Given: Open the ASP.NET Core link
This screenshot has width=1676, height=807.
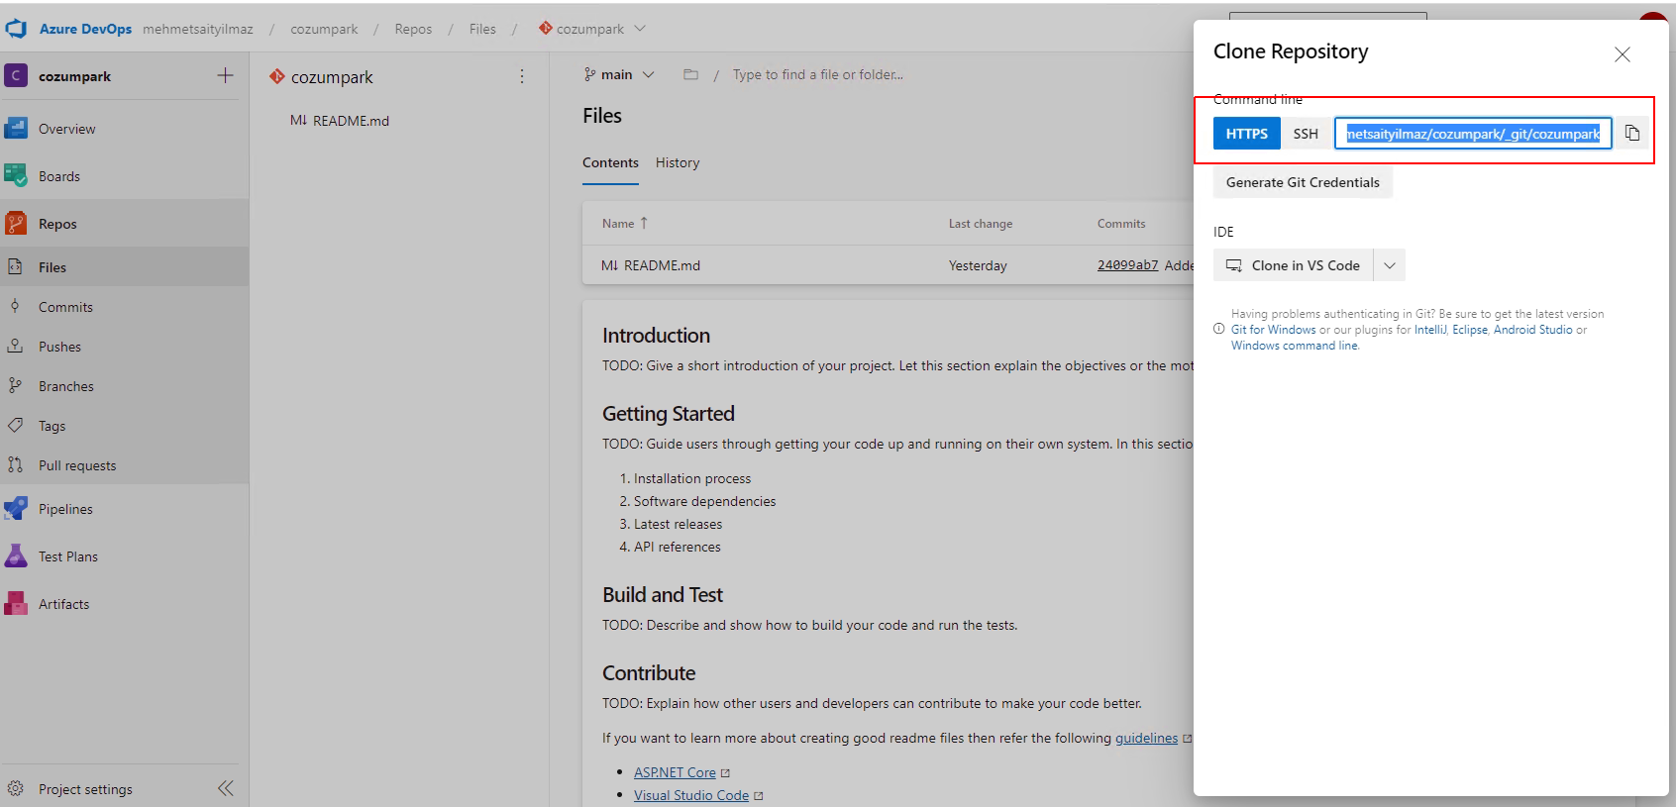Looking at the screenshot, I should (x=675, y=772).
